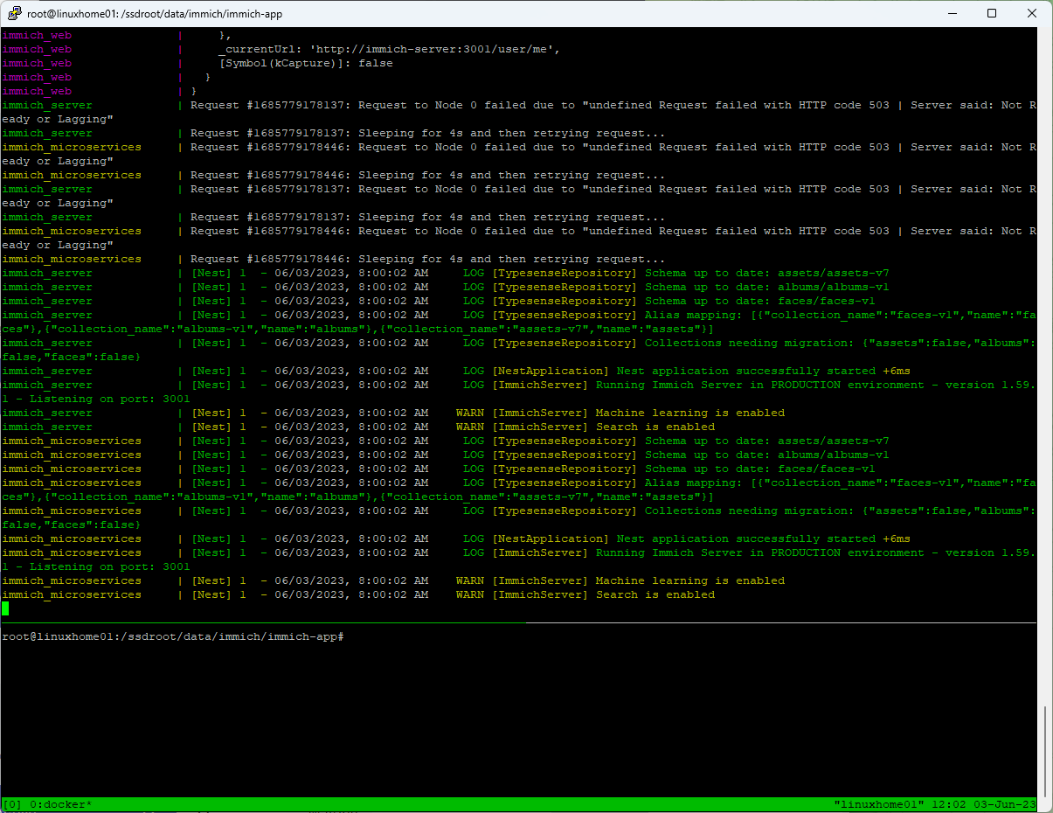
Task: Click the 03-Jun-23 date in tmux status bar
Action: click(x=1005, y=804)
